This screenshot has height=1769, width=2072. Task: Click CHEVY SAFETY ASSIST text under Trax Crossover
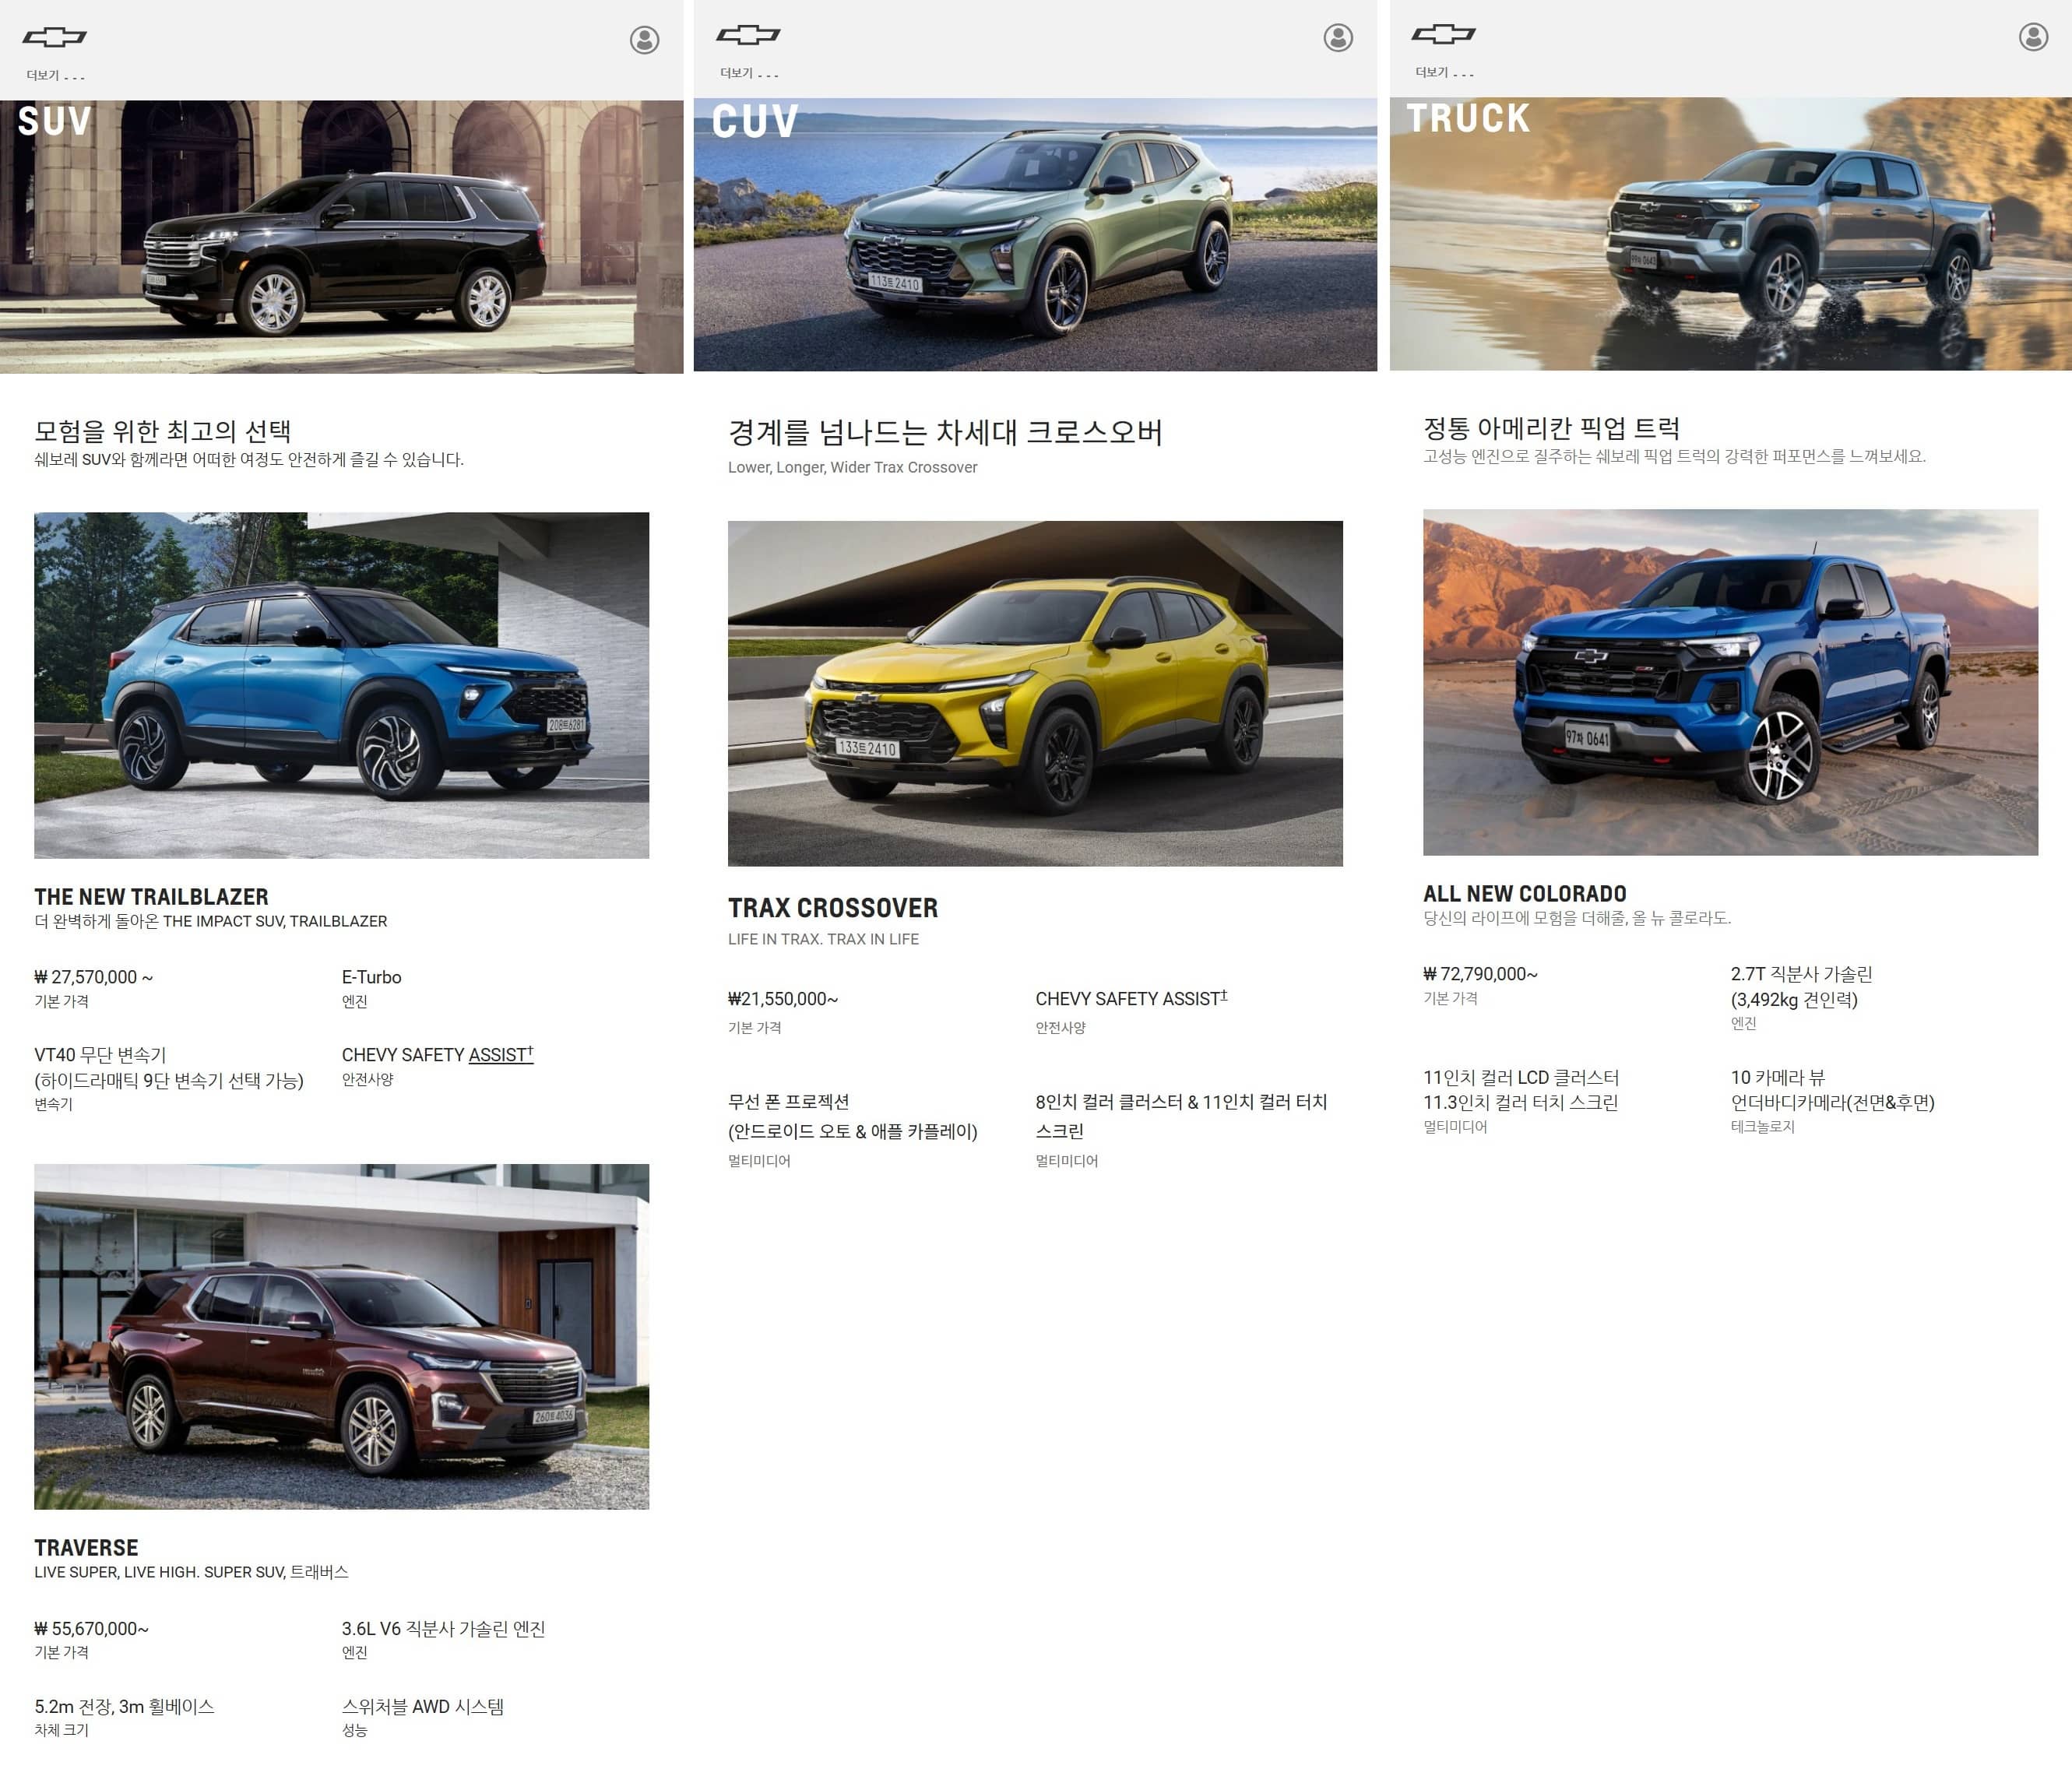(x=1131, y=999)
